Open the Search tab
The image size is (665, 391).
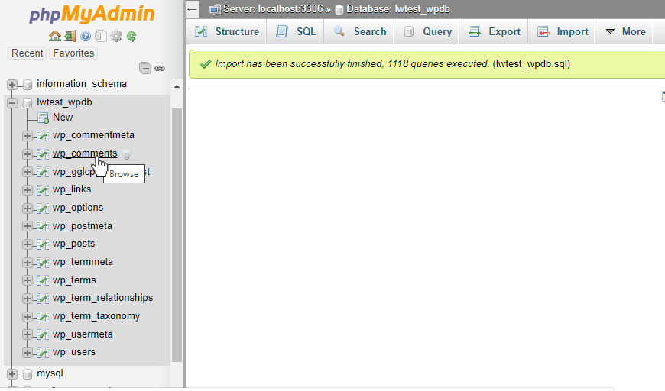tap(360, 31)
